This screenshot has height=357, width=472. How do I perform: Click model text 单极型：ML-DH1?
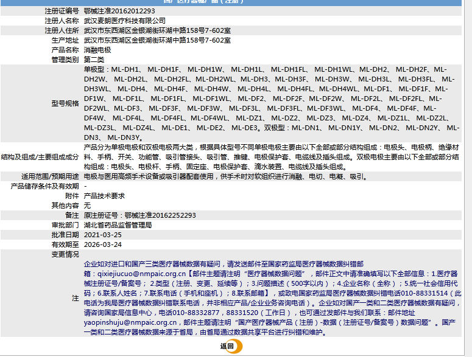click(111, 69)
